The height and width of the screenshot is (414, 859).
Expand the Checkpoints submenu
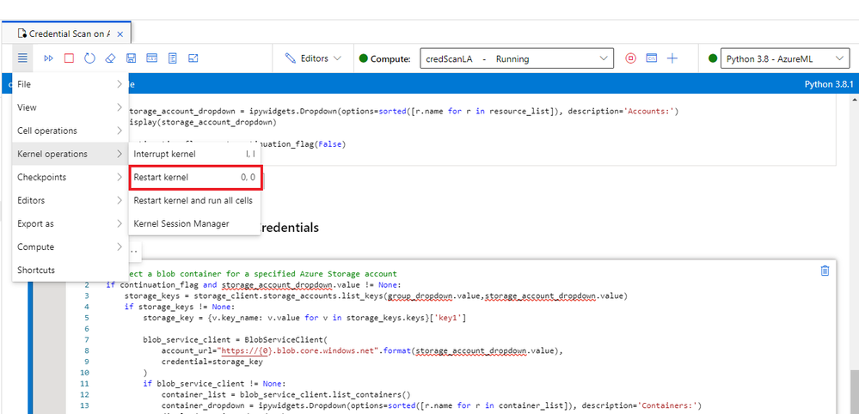point(71,177)
